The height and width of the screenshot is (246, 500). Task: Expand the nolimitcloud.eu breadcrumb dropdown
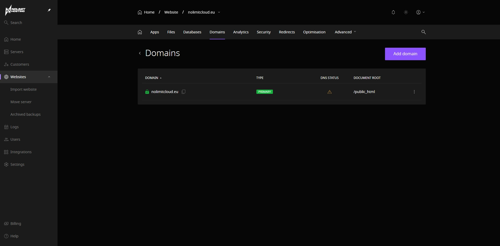pos(219,12)
